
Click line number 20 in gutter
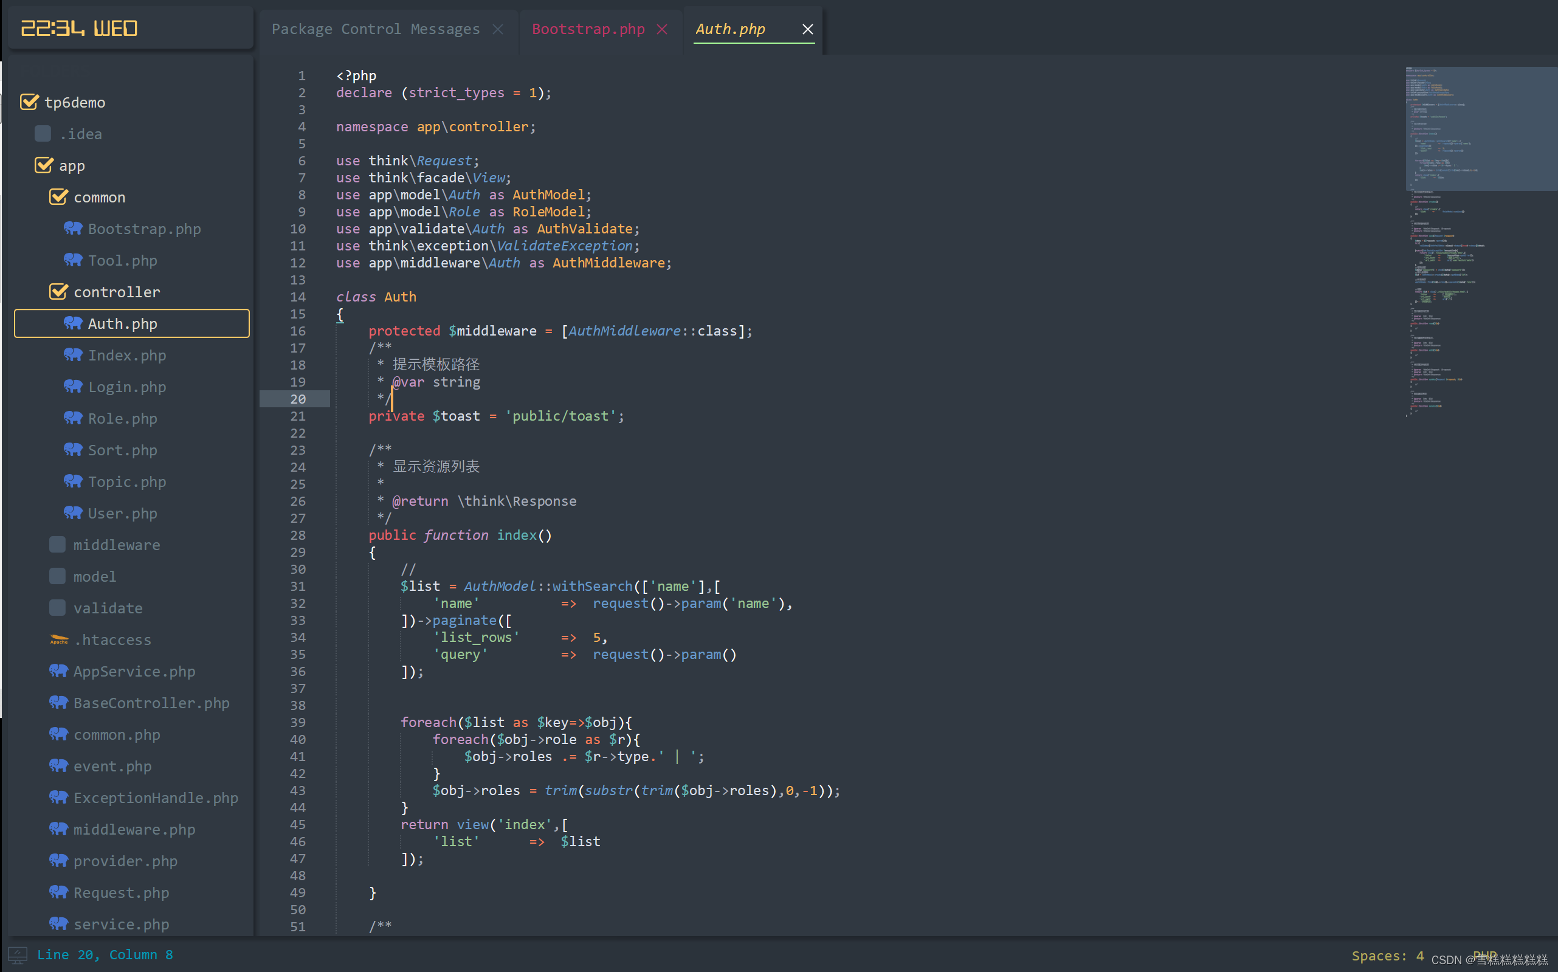[x=298, y=399]
